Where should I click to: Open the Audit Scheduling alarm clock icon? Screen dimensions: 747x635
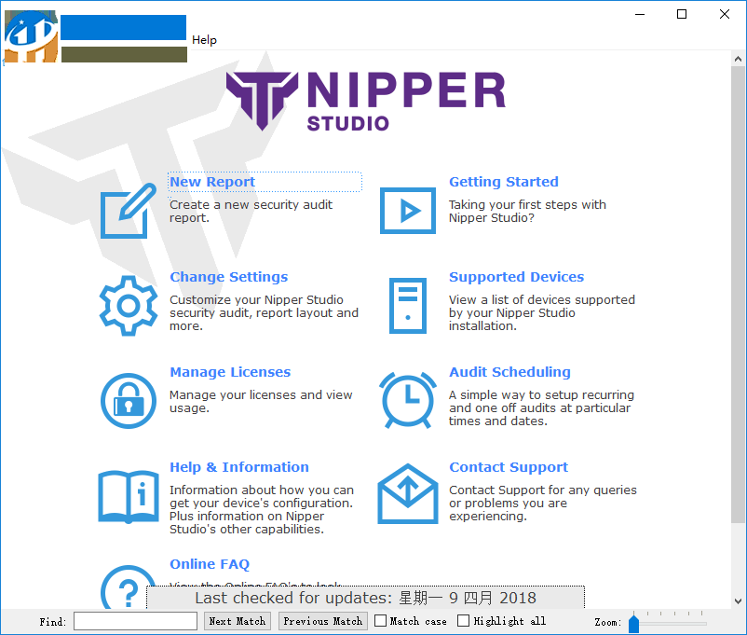pyautogui.click(x=407, y=401)
